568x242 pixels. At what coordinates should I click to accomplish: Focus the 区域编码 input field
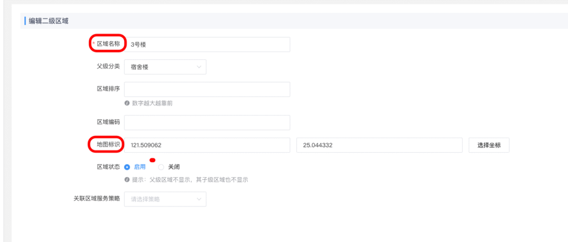[x=207, y=122]
